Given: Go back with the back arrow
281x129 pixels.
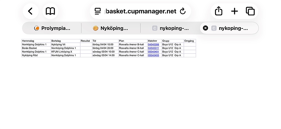Looking at the screenshot, I should tap(30, 11).
